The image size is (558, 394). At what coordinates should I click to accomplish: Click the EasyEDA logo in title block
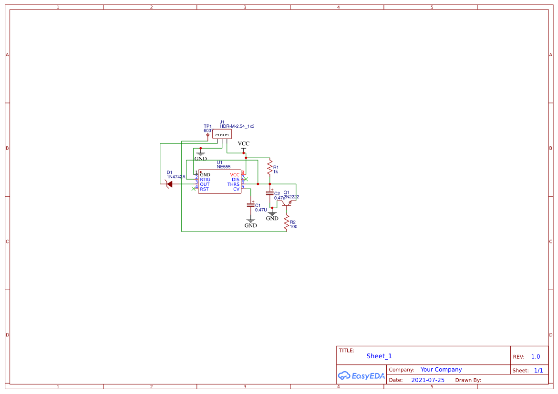point(361,376)
